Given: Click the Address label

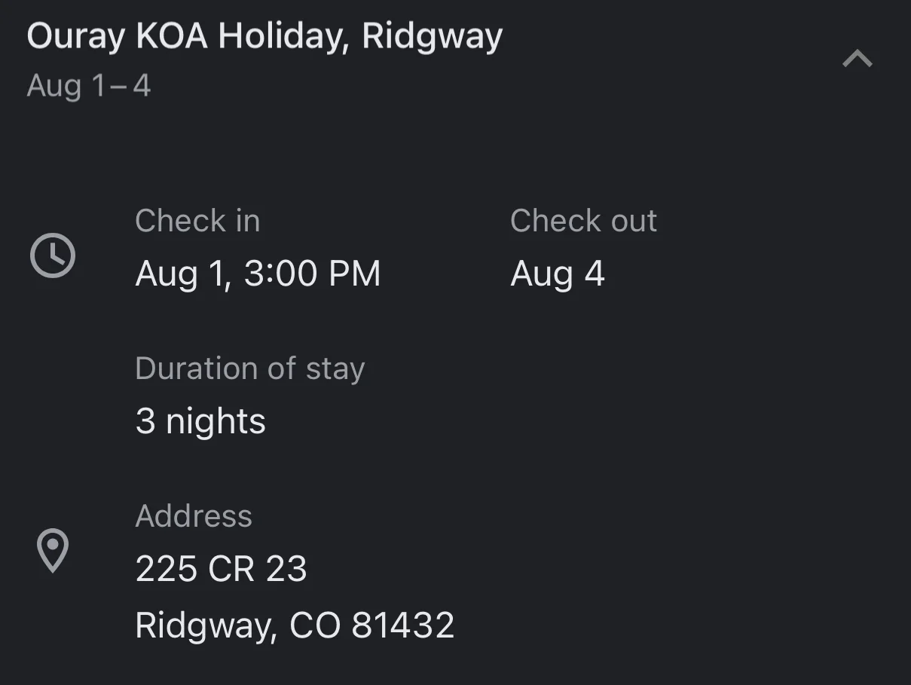Looking at the screenshot, I should (194, 516).
